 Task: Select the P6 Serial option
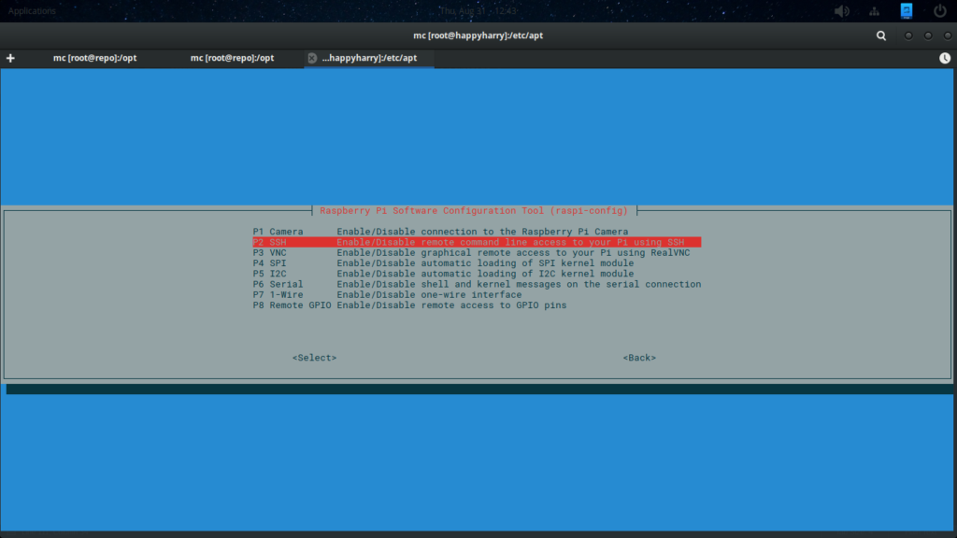[x=477, y=284]
